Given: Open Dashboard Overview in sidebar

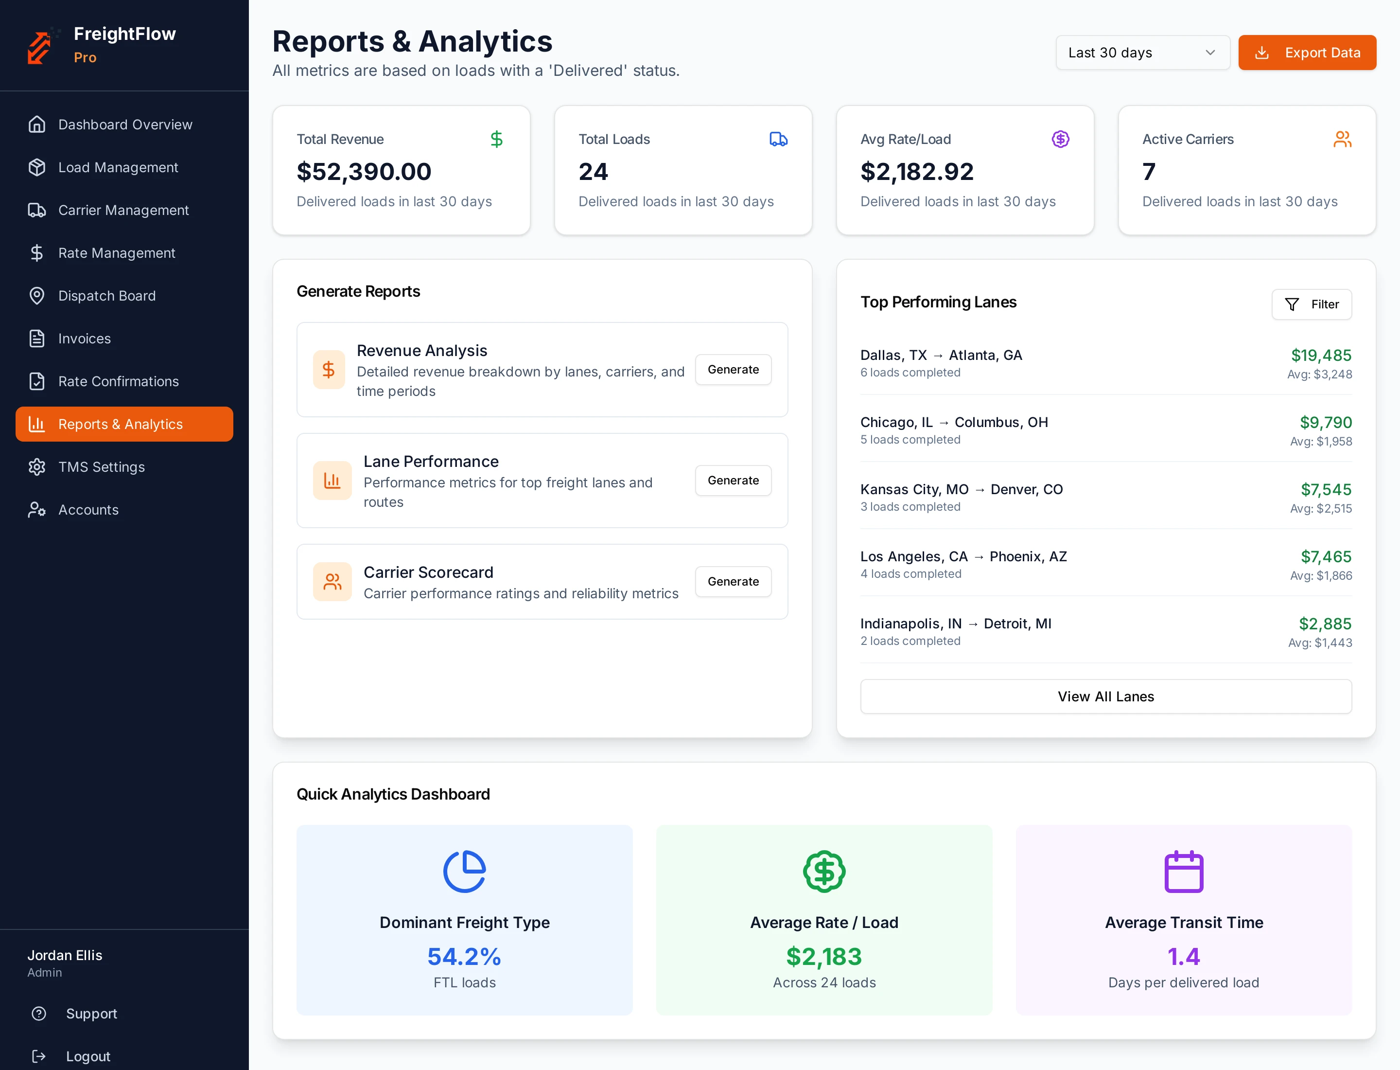Looking at the screenshot, I should 124,124.
